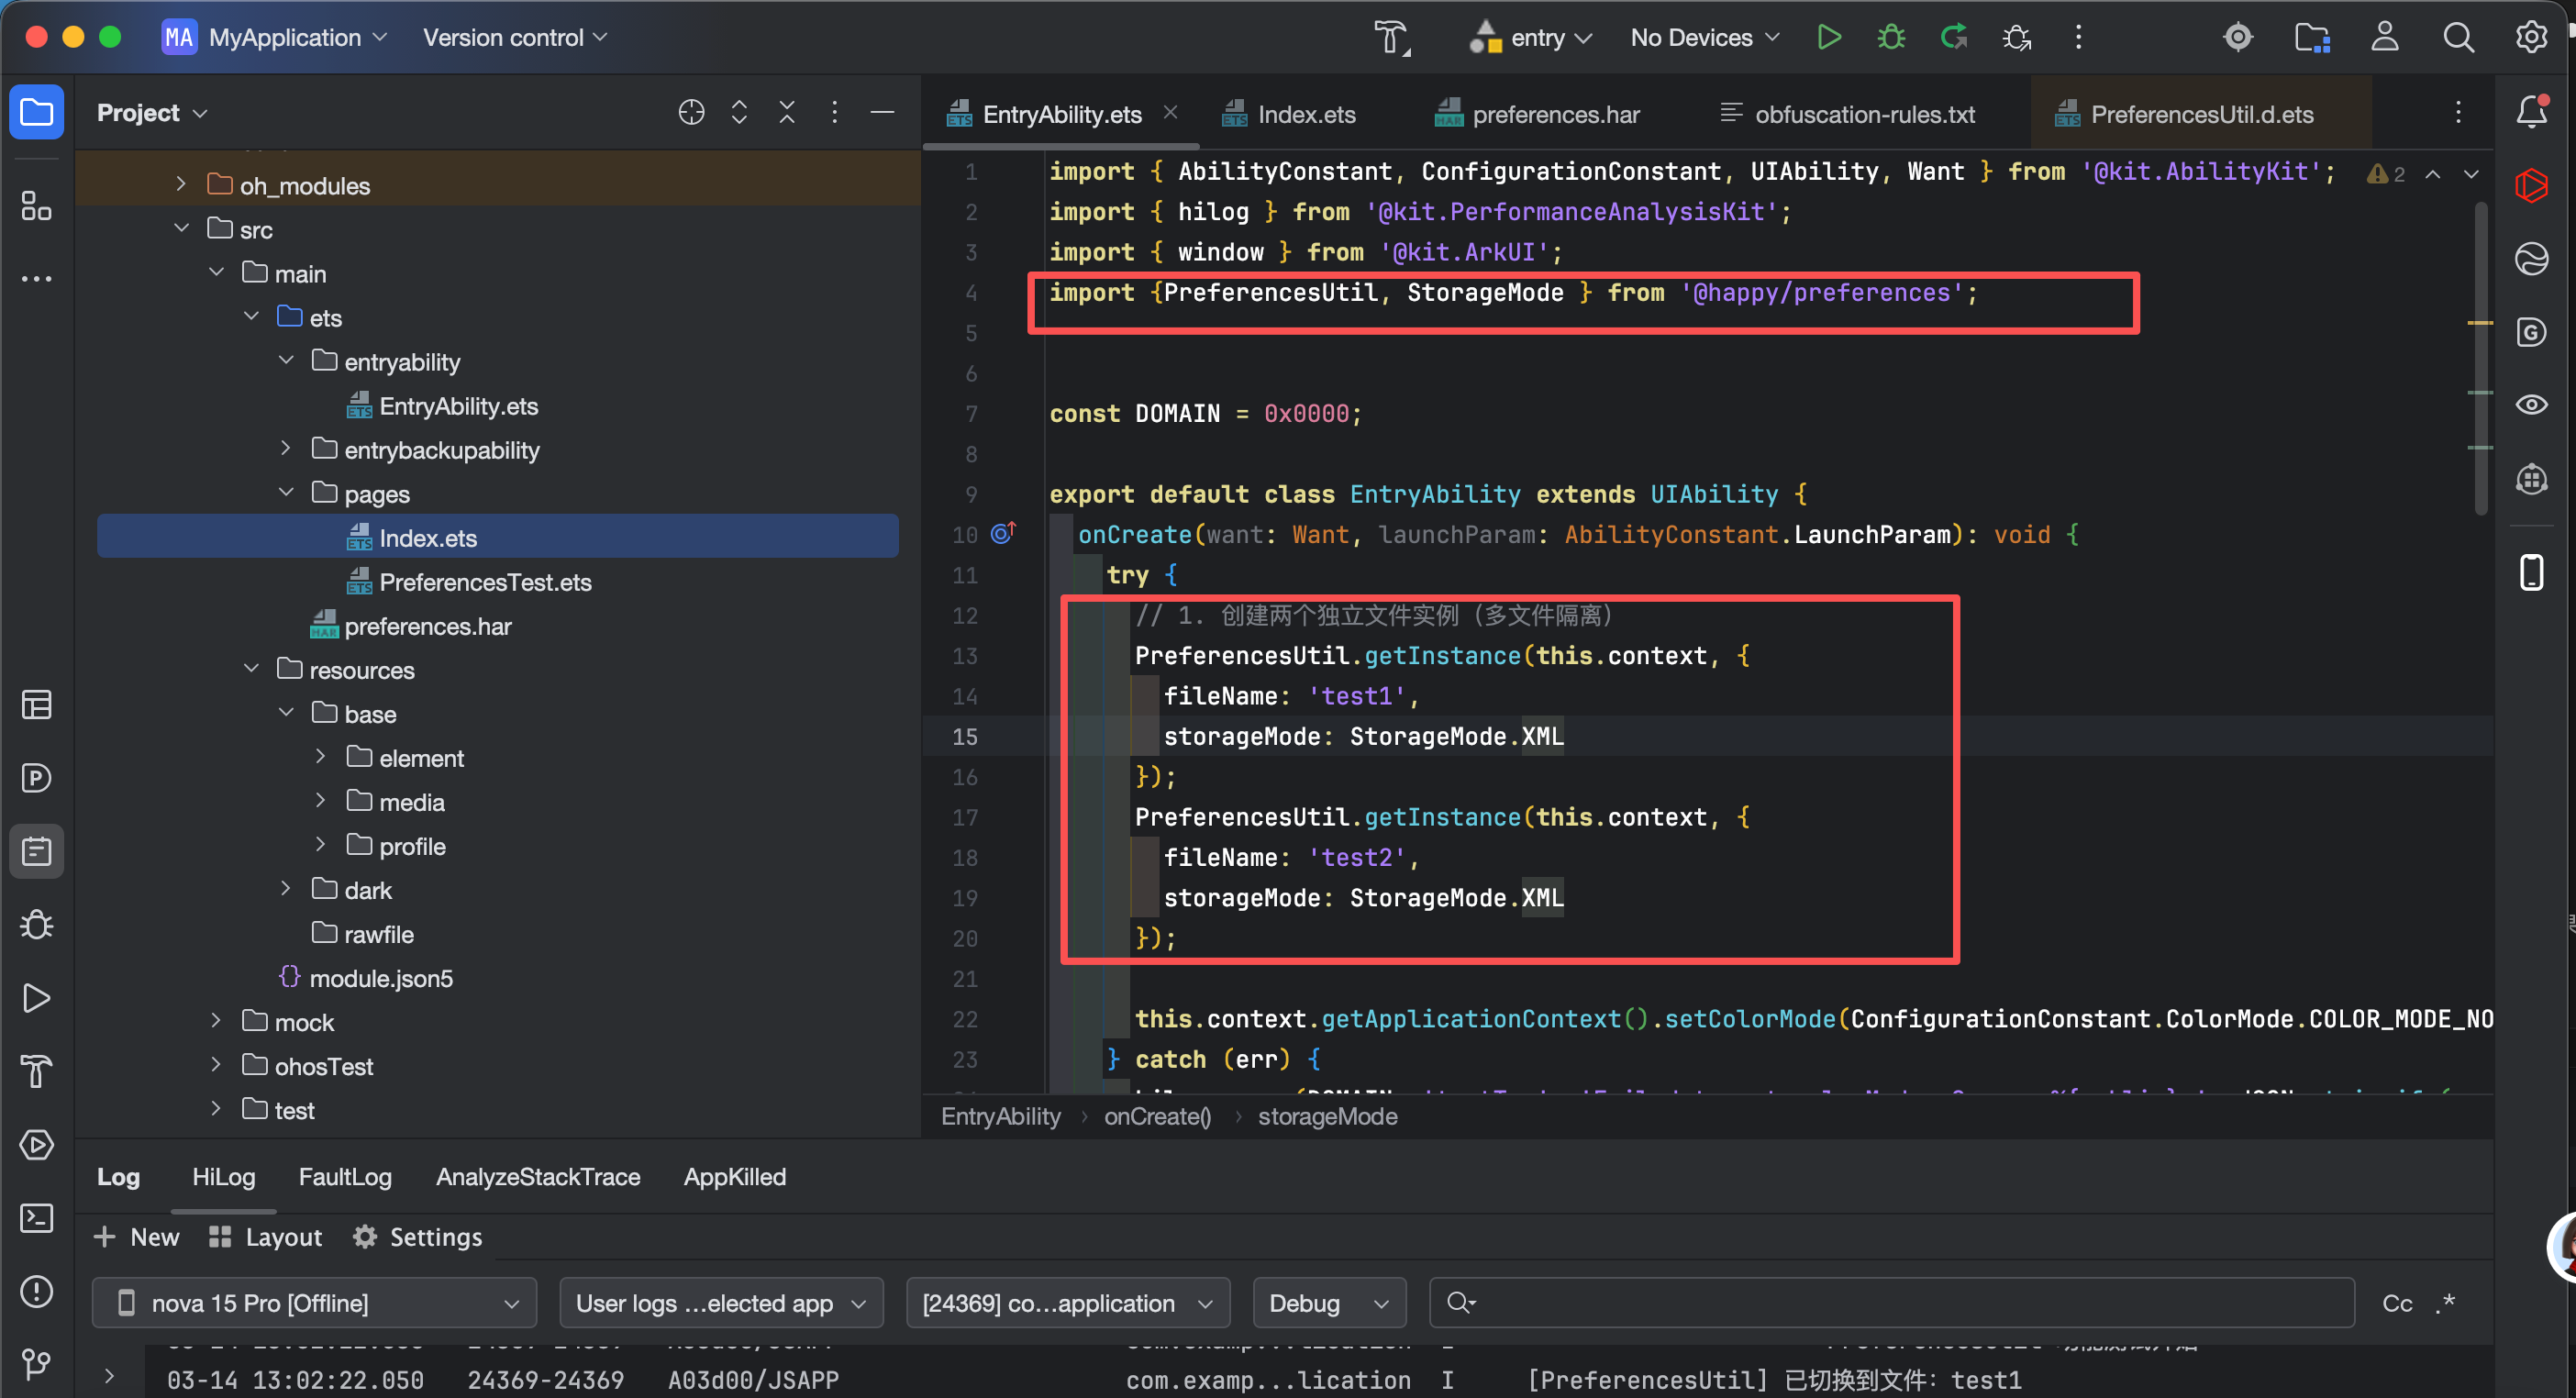The width and height of the screenshot is (2576, 1398).
Task: Switch to the Index.ets editor tab
Action: point(1305,114)
